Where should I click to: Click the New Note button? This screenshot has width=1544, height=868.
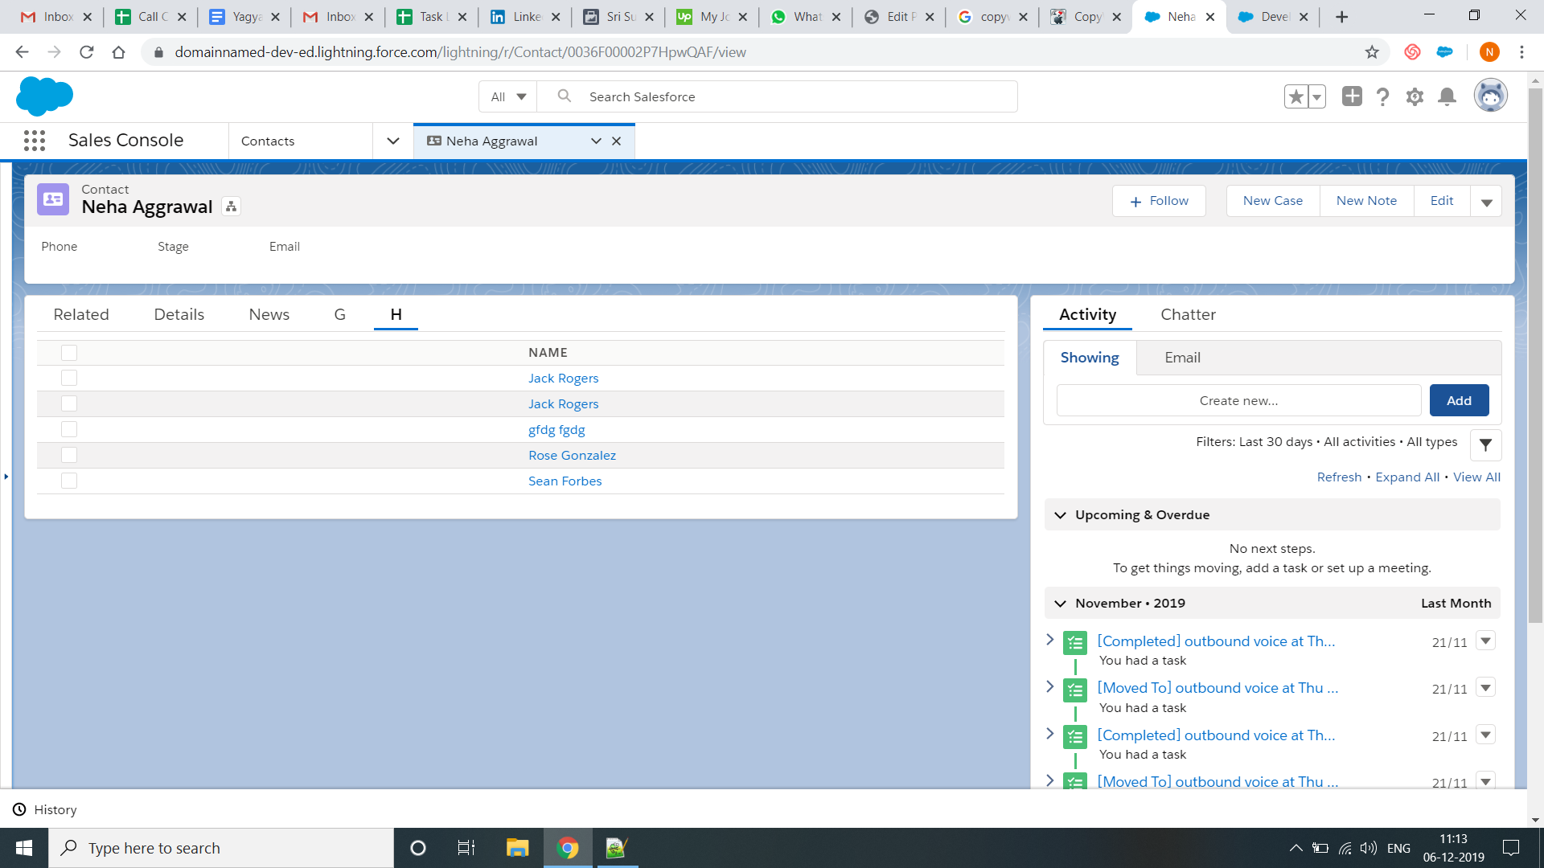pos(1366,200)
